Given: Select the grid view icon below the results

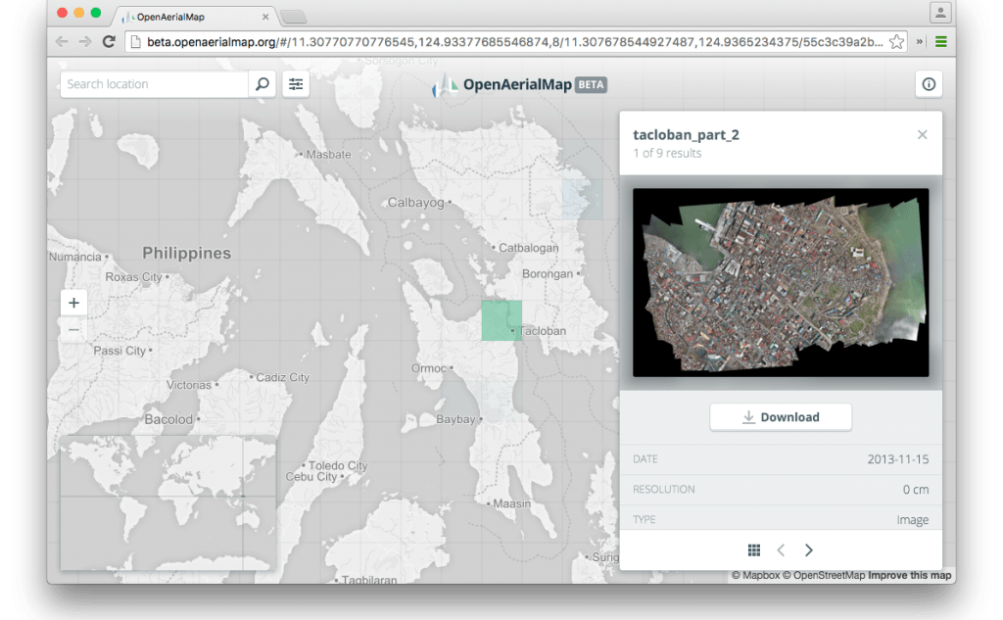Looking at the screenshot, I should click(x=752, y=549).
